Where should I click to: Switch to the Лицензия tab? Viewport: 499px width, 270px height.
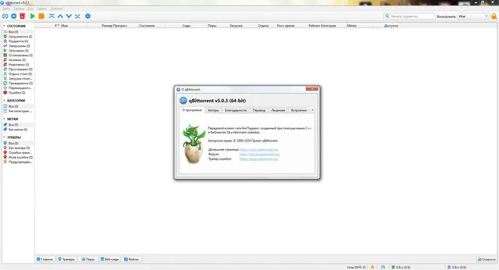278,110
